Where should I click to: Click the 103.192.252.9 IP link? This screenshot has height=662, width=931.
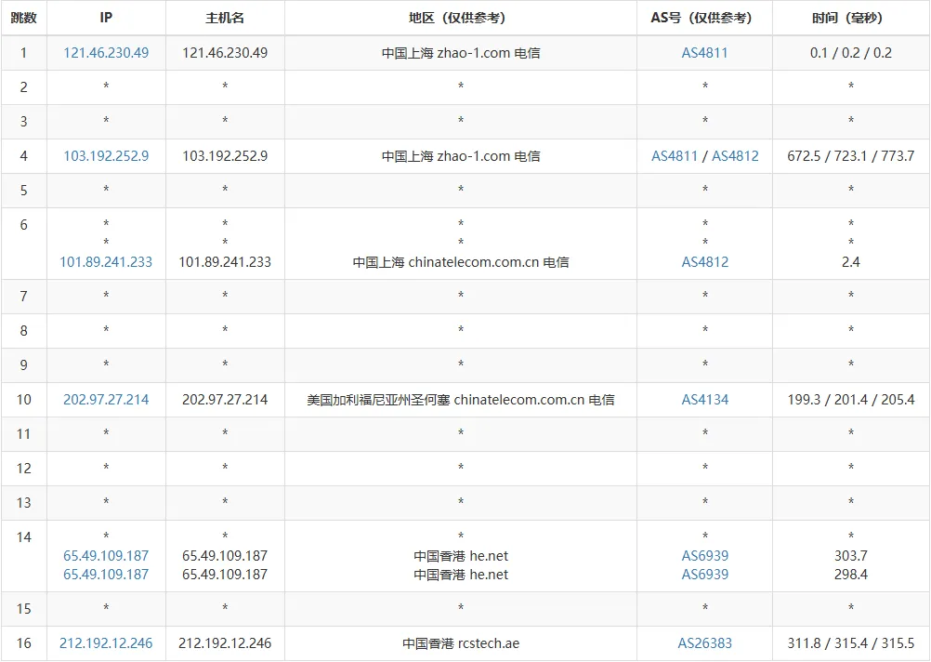[105, 155]
